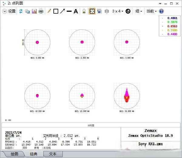The image size is (182, 158).
Task: Toggle the highlighted active cursor/frame button
Action: coord(92,11)
